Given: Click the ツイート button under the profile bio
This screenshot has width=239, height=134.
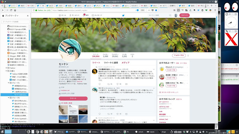Looking at the screenshot, I should pos(73,98).
